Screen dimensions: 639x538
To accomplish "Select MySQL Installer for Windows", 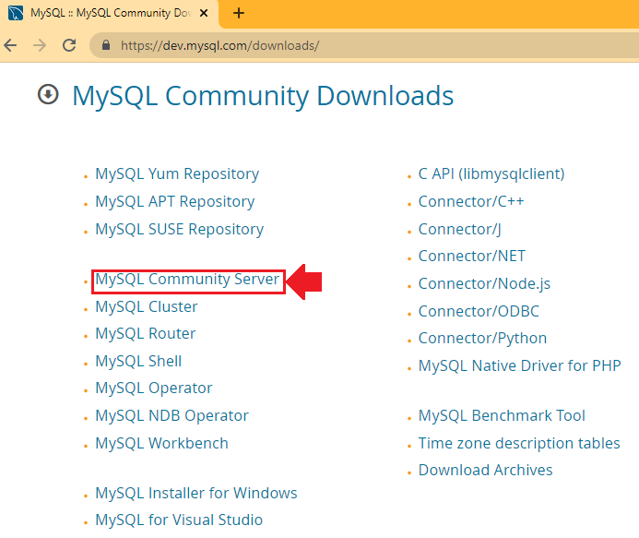I will coord(195,493).
